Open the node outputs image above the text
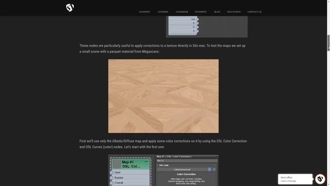Image resolution: width=330 pixels, height=186 pixels. coord(207,27)
